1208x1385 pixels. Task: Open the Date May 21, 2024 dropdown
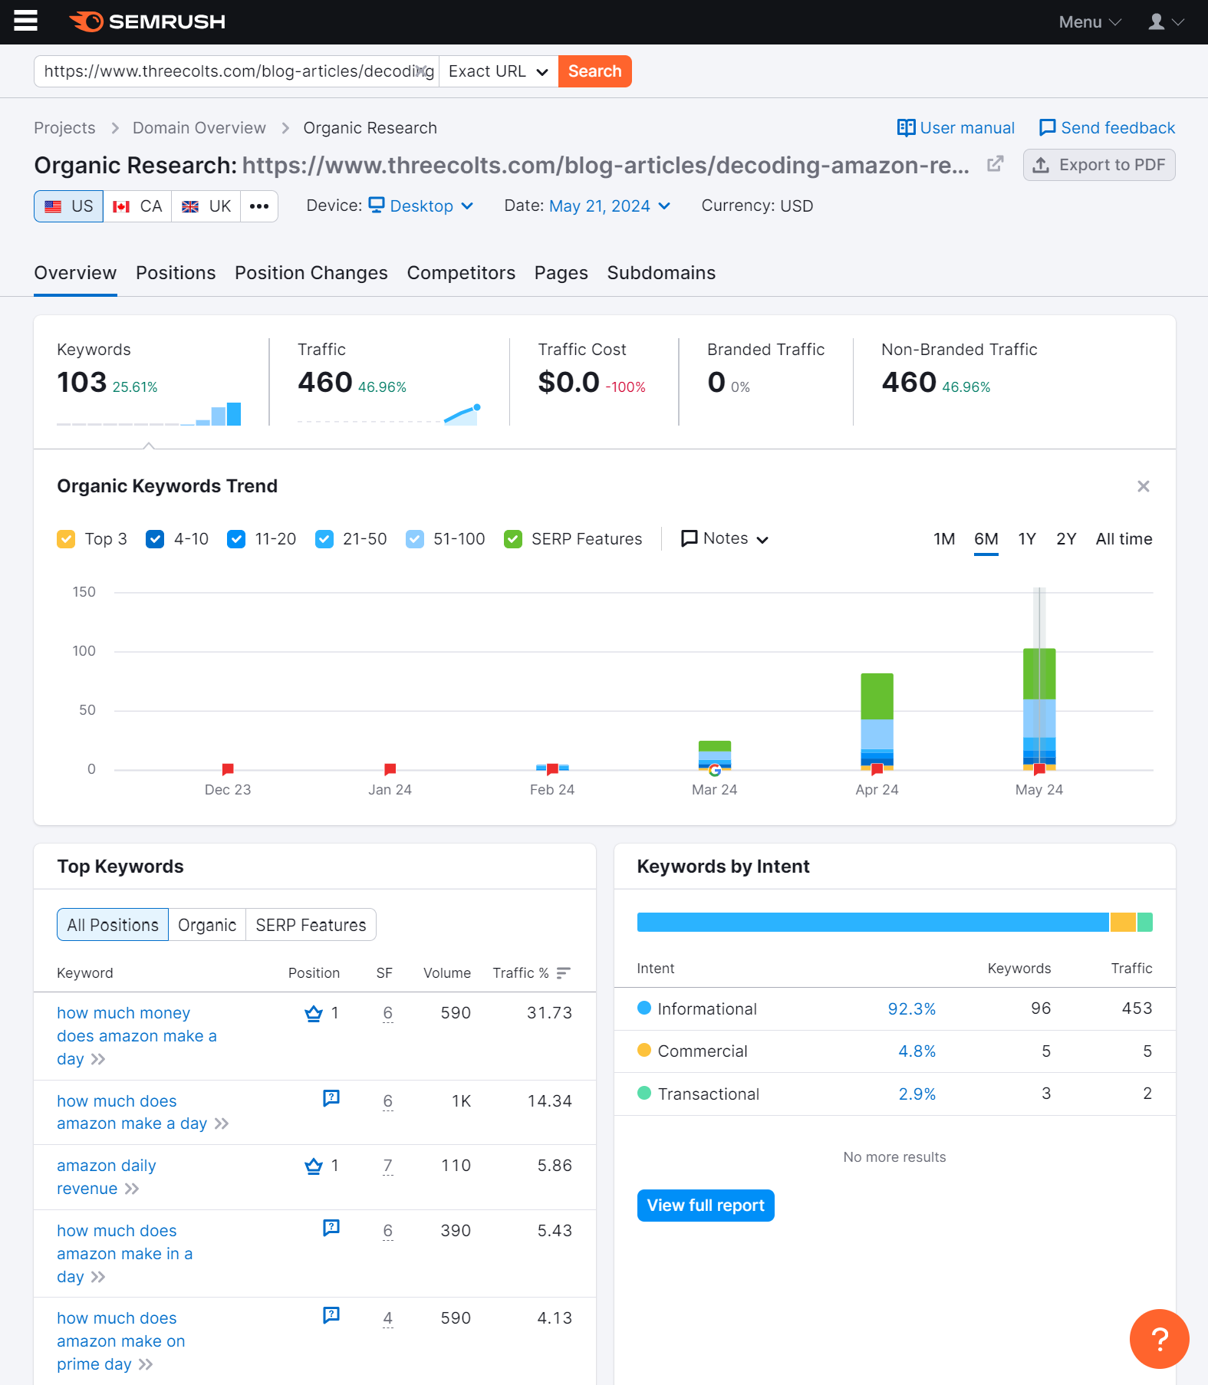click(610, 206)
